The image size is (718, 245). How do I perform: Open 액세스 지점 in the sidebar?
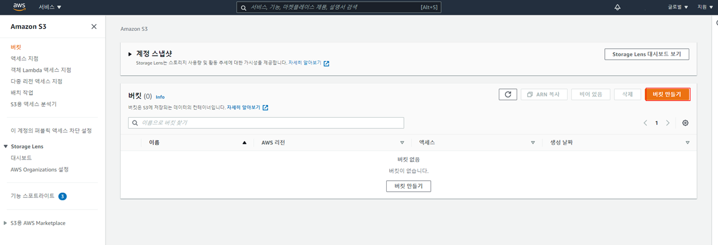pos(25,58)
